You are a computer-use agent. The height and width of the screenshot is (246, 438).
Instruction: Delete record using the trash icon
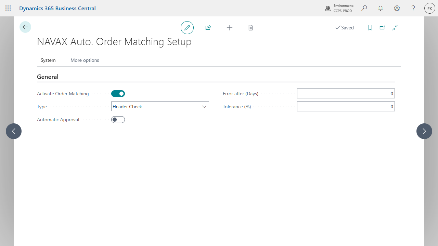pos(250,28)
